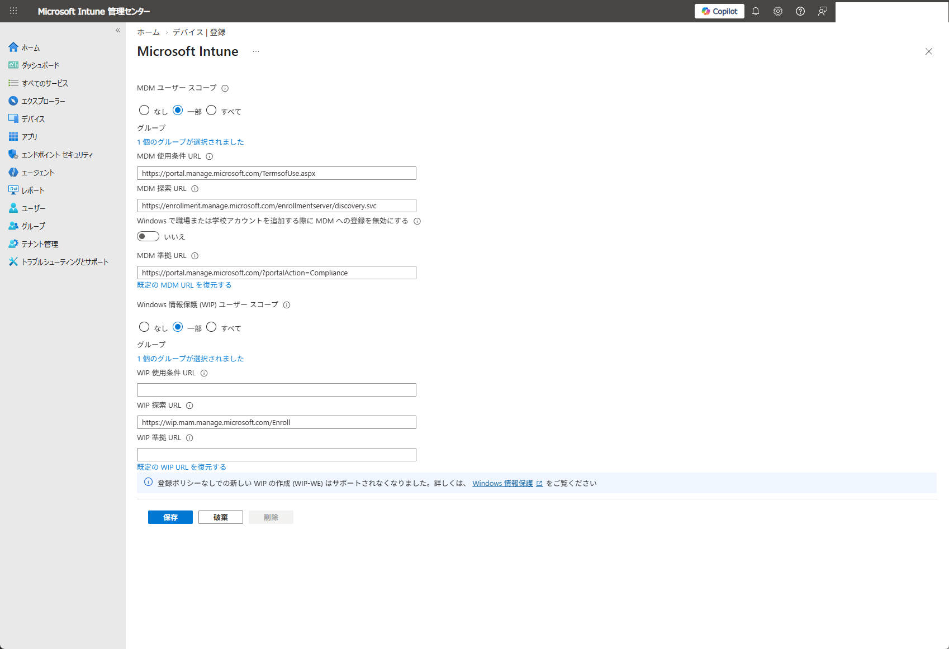This screenshot has height=649, width=949.
Task: Select すべて for MDM ユーザー スコープ
Action: [x=211, y=110]
